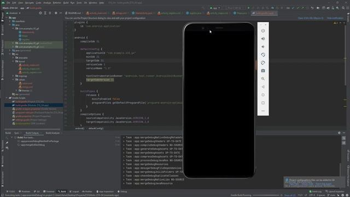The width and height of the screenshot is (350, 197).
Task: Click the android breadcrumb below editor
Action: 80,129
